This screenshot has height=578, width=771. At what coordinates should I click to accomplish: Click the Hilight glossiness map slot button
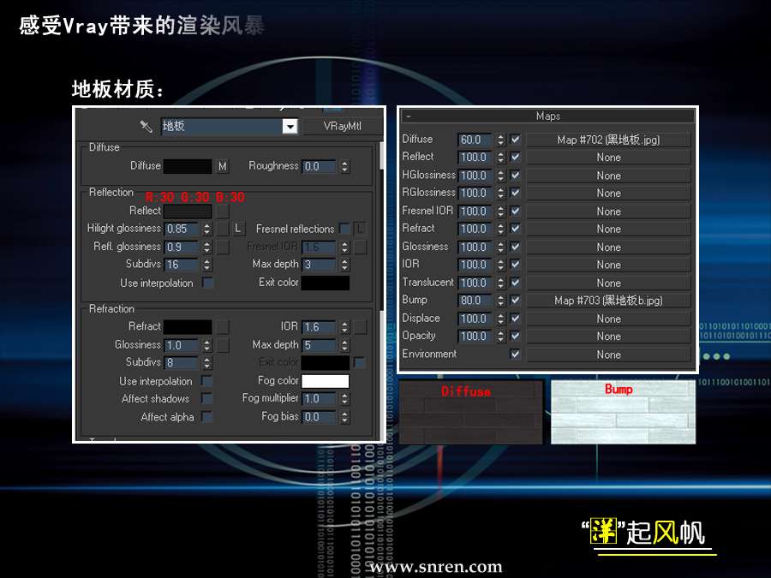click(x=223, y=229)
